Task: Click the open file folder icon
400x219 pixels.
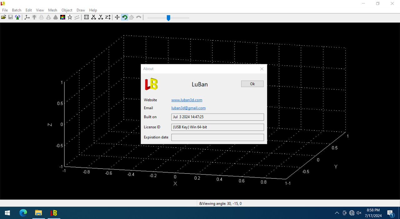Action: (x=3, y=17)
